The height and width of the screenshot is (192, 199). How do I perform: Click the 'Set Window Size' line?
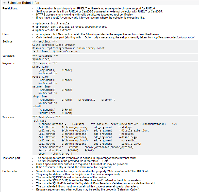(x=66, y=151)
